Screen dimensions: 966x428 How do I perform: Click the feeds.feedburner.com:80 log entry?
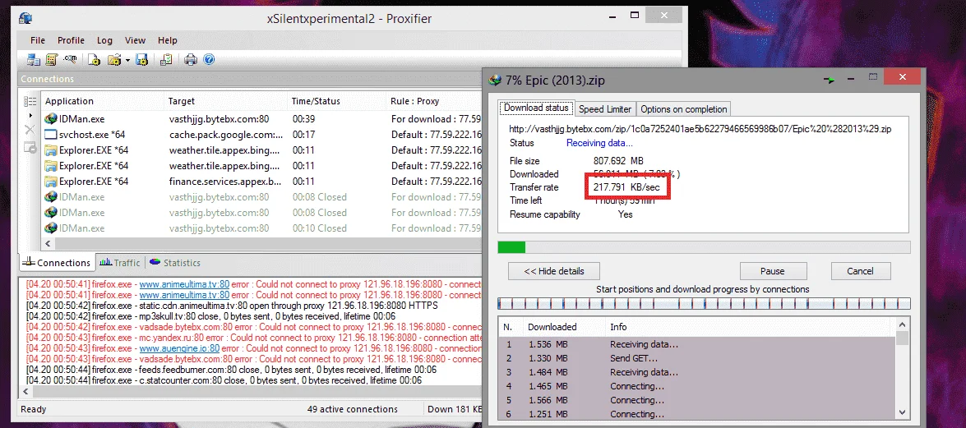coord(231,370)
